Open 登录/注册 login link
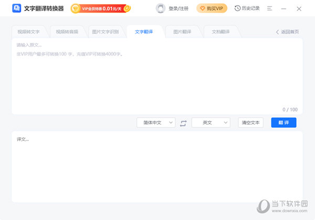Viewport: 315px width, 220px height. point(178,8)
